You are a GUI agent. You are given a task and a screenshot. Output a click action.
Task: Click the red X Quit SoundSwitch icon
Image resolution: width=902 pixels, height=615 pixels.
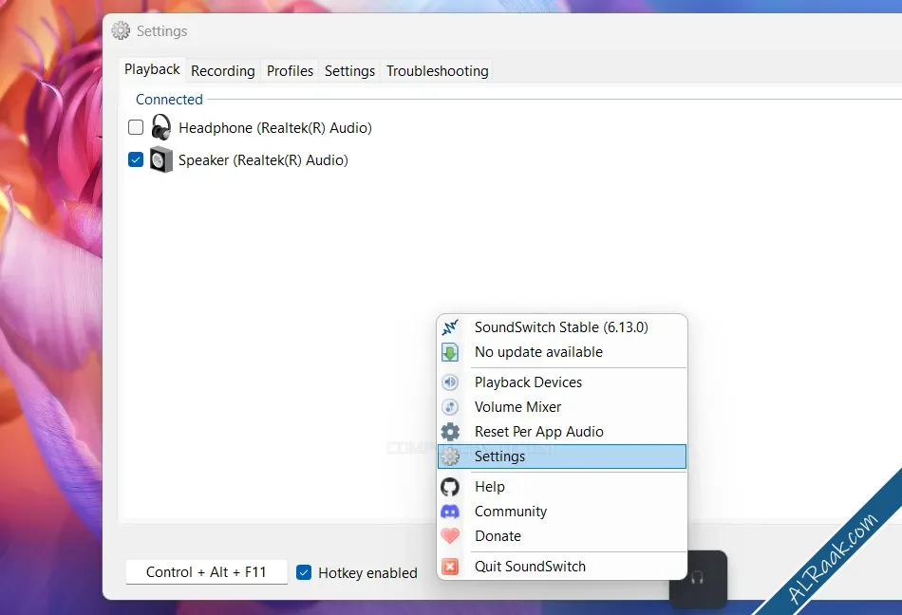tap(450, 567)
